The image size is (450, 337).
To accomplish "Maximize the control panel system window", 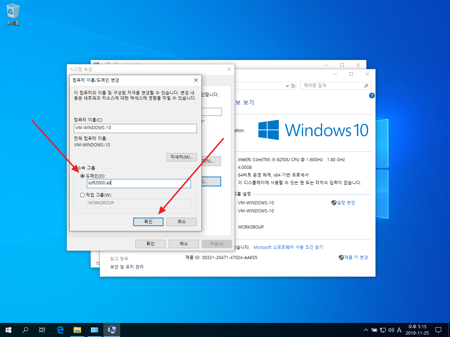I will point(351,74).
